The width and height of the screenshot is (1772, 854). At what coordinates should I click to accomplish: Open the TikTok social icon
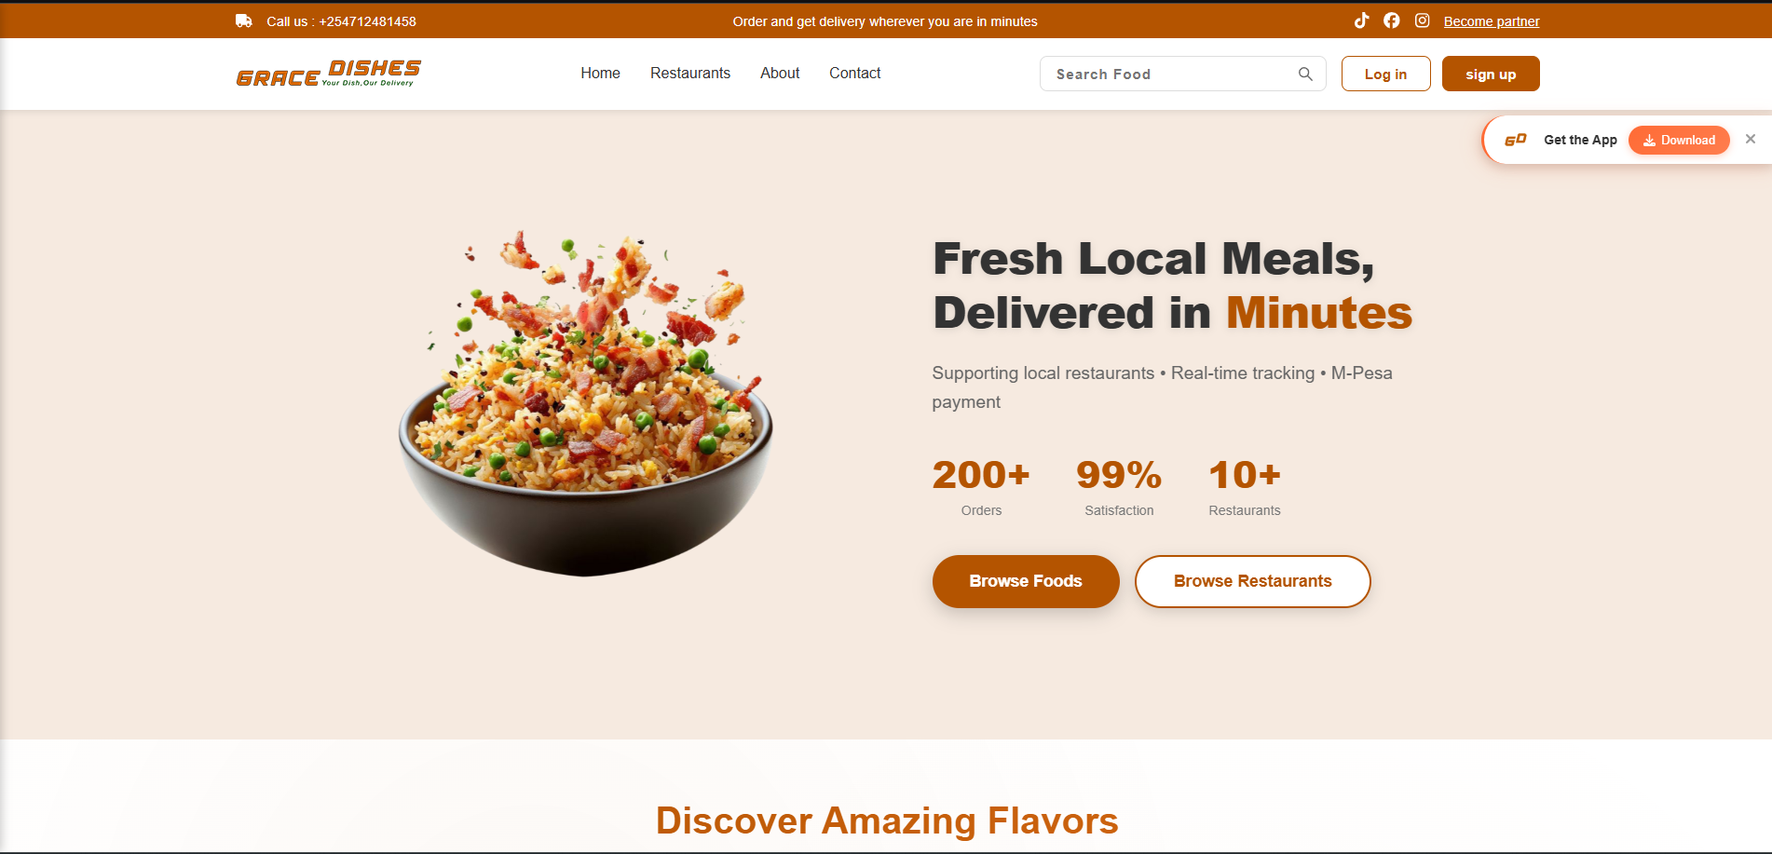coord(1361,20)
